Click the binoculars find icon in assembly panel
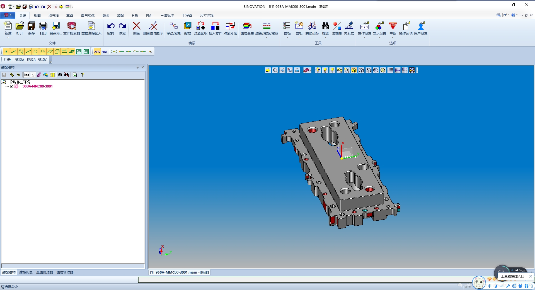Viewport: 535px width, 290px height. [60, 75]
